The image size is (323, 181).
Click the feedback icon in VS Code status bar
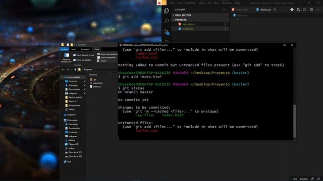(x=312, y=179)
